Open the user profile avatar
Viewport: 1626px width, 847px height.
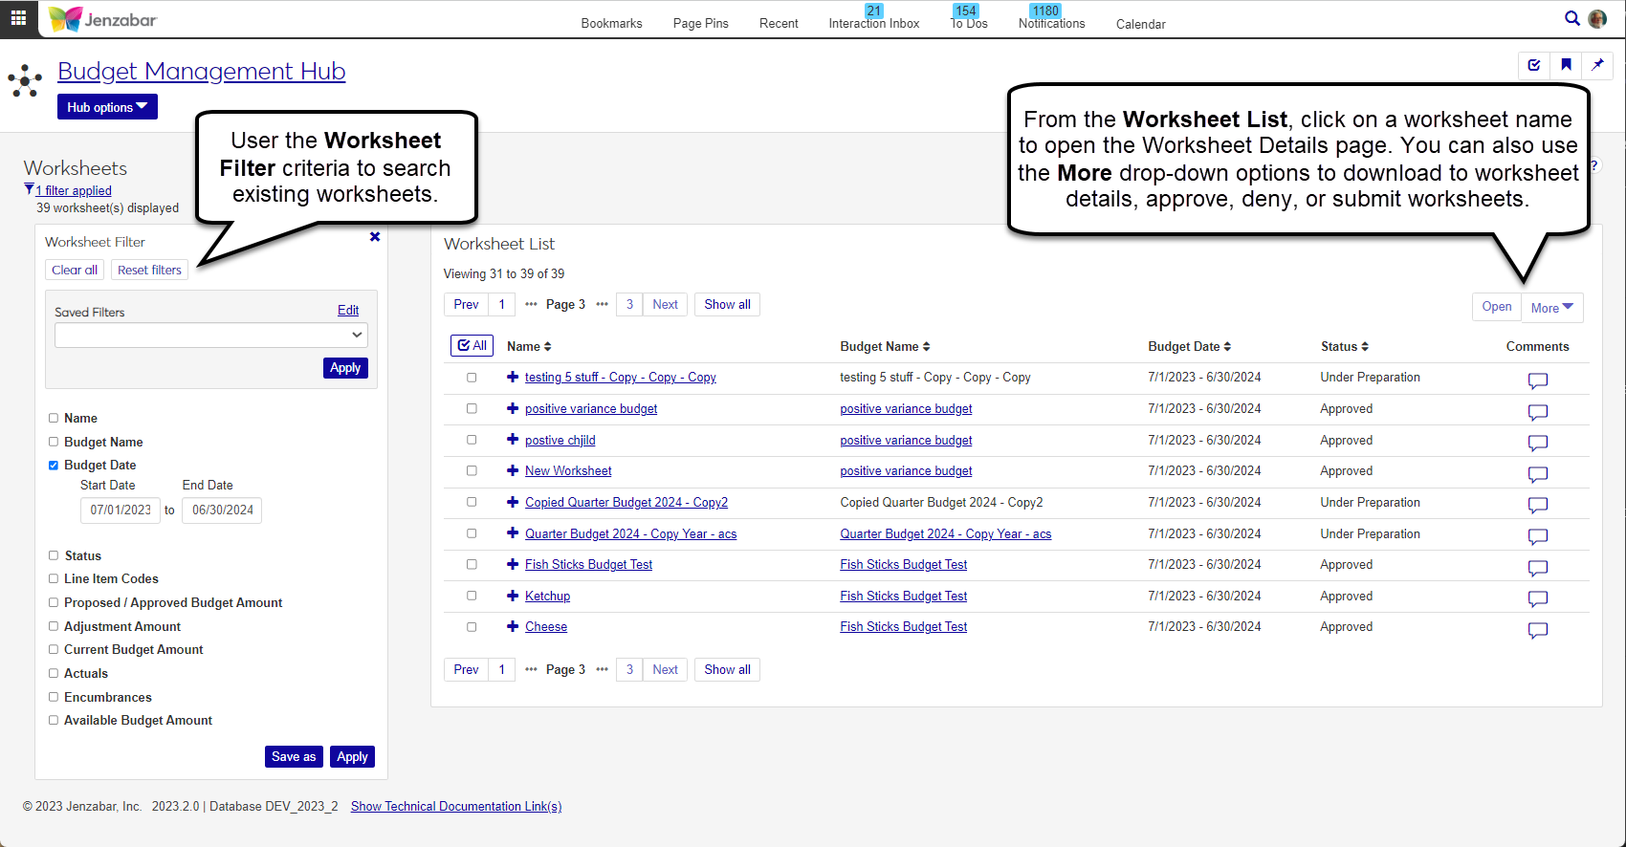point(1597,19)
